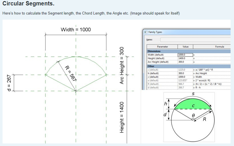The width and height of the screenshot is (234, 146).
Task: Click the R value 566.7
Action: pyautogui.click(x=181, y=84)
